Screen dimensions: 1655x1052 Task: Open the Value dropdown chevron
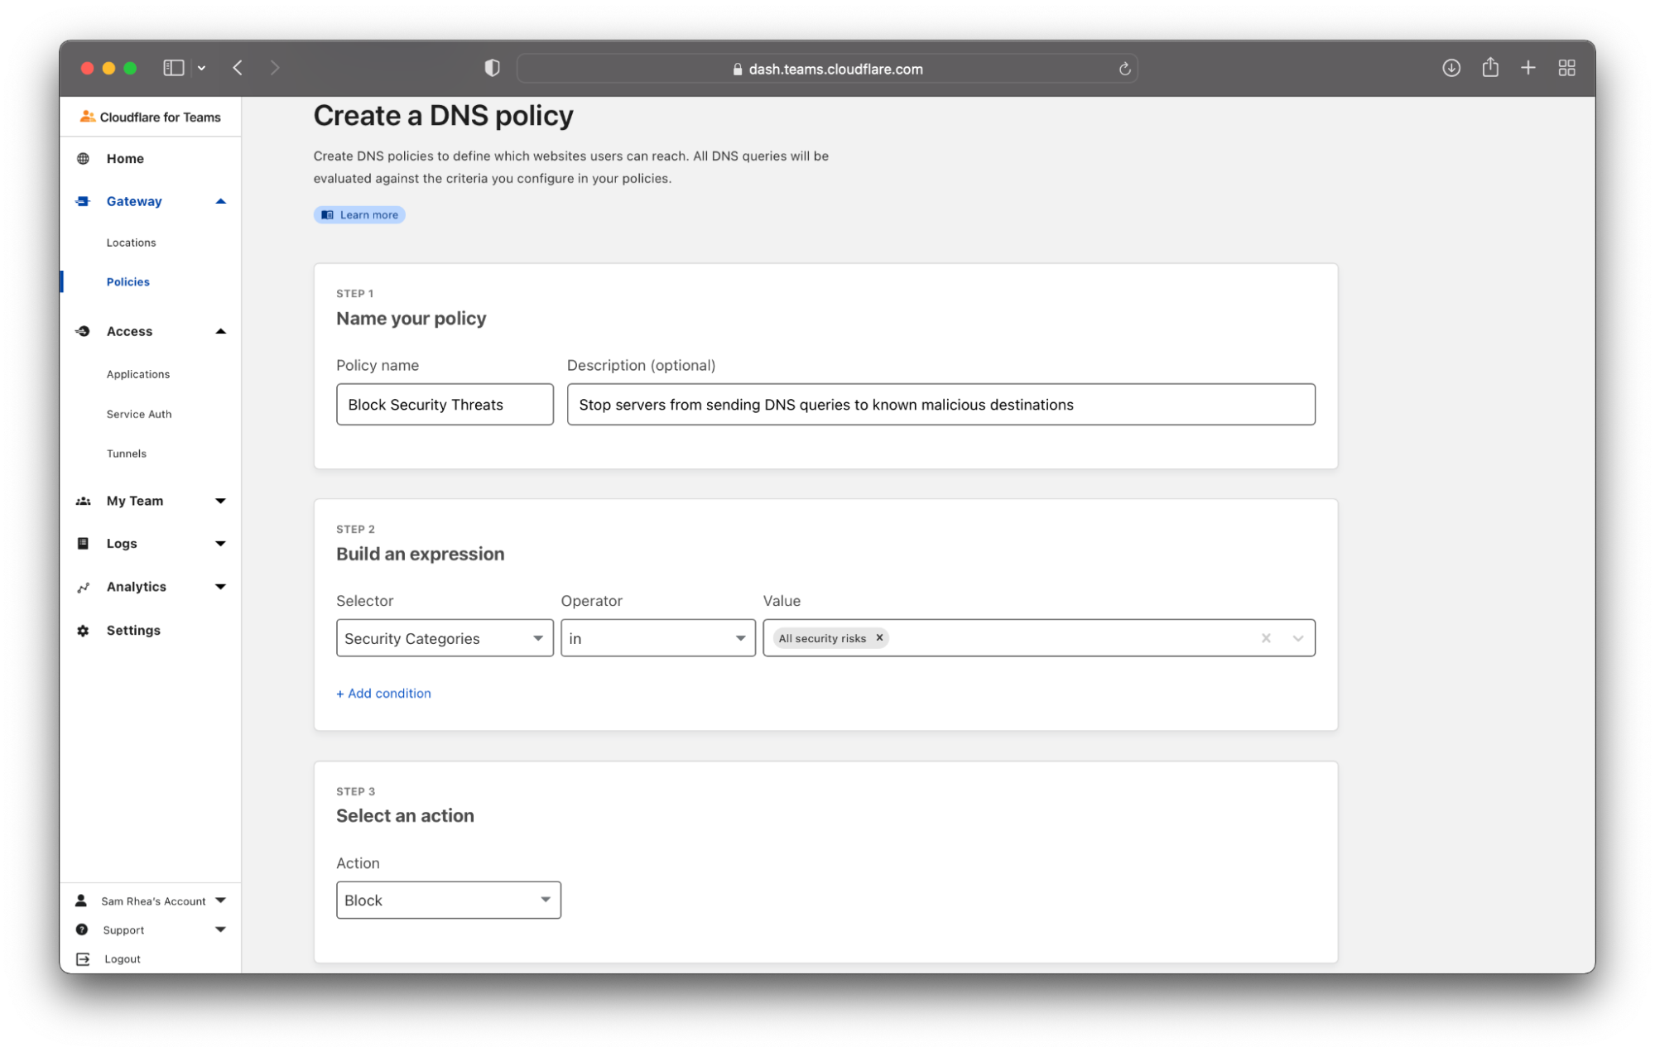[x=1297, y=638]
